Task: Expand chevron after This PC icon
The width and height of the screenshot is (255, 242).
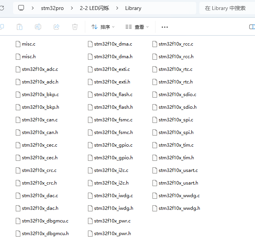Action: (x=33, y=8)
